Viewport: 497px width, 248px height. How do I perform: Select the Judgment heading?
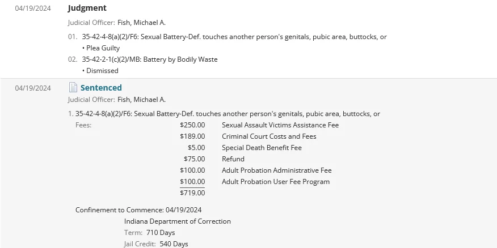87,8
